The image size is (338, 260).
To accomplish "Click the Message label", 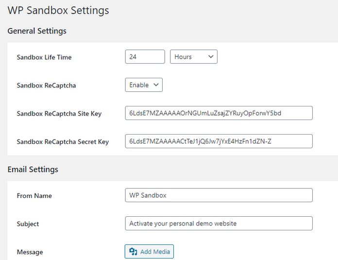I will (x=30, y=252).
